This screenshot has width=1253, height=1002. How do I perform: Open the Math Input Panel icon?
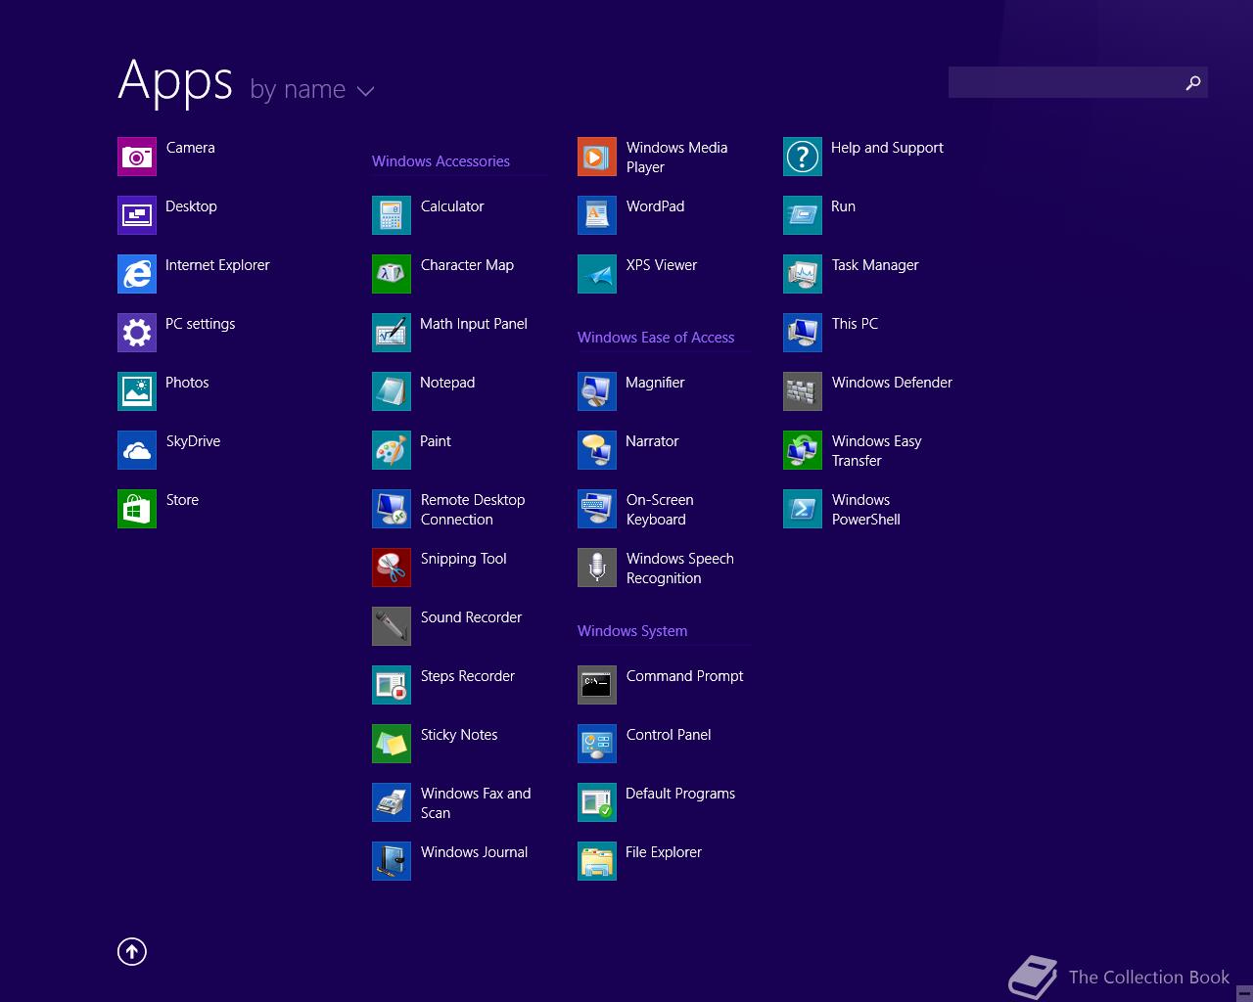pyautogui.click(x=392, y=333)
